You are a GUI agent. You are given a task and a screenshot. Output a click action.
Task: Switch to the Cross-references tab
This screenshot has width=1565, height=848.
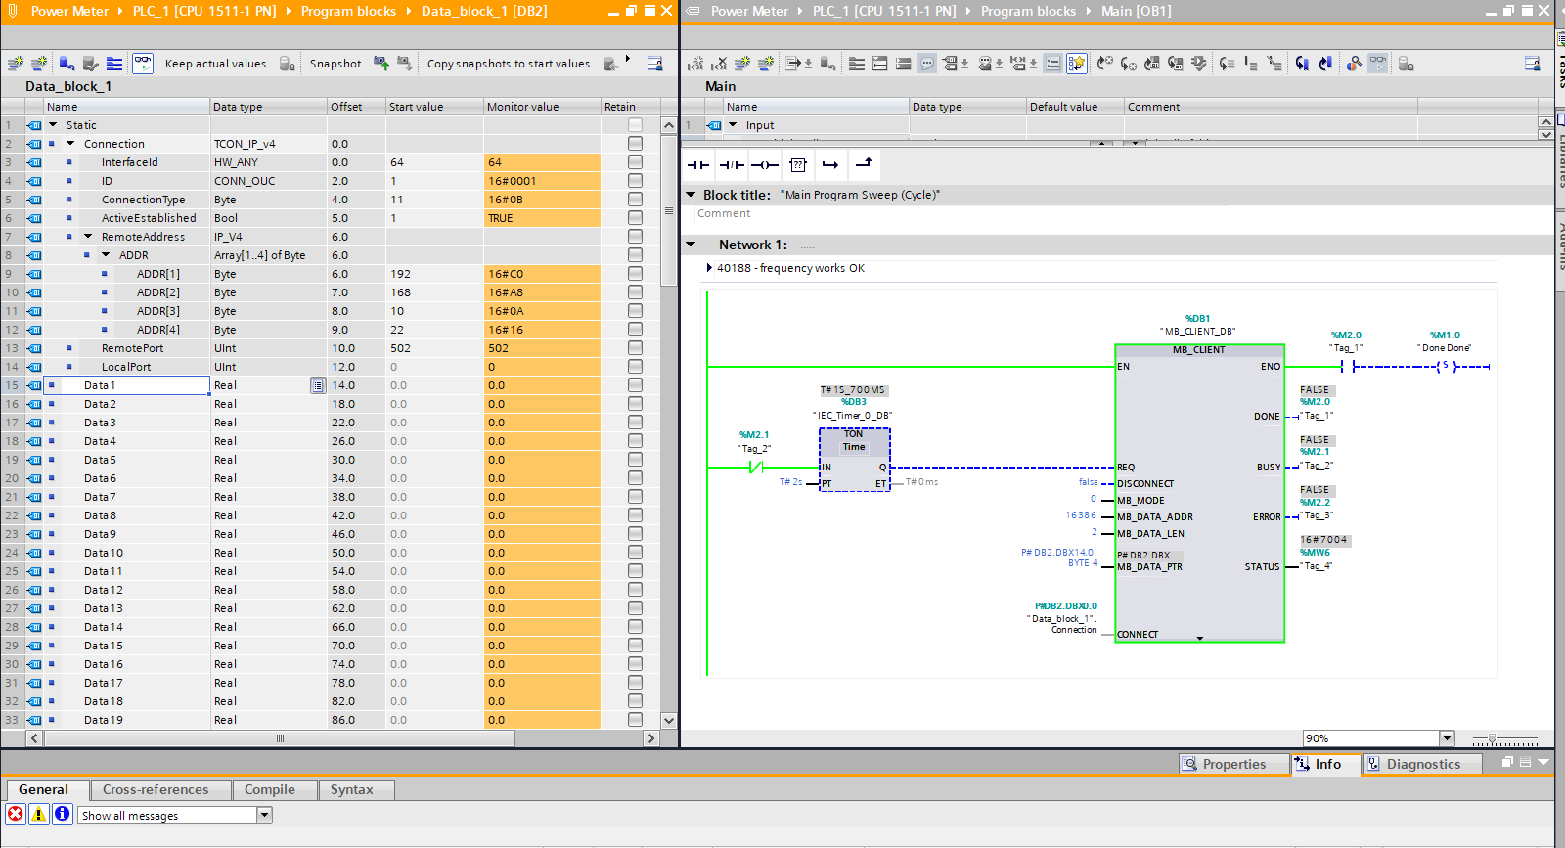[156, 789]
